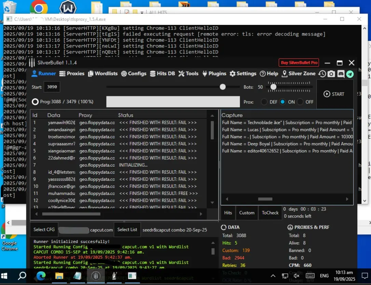This screenshot has height=285, width=371.
Task: Open the taskbar Search icon
Action: tap(22, 276)
